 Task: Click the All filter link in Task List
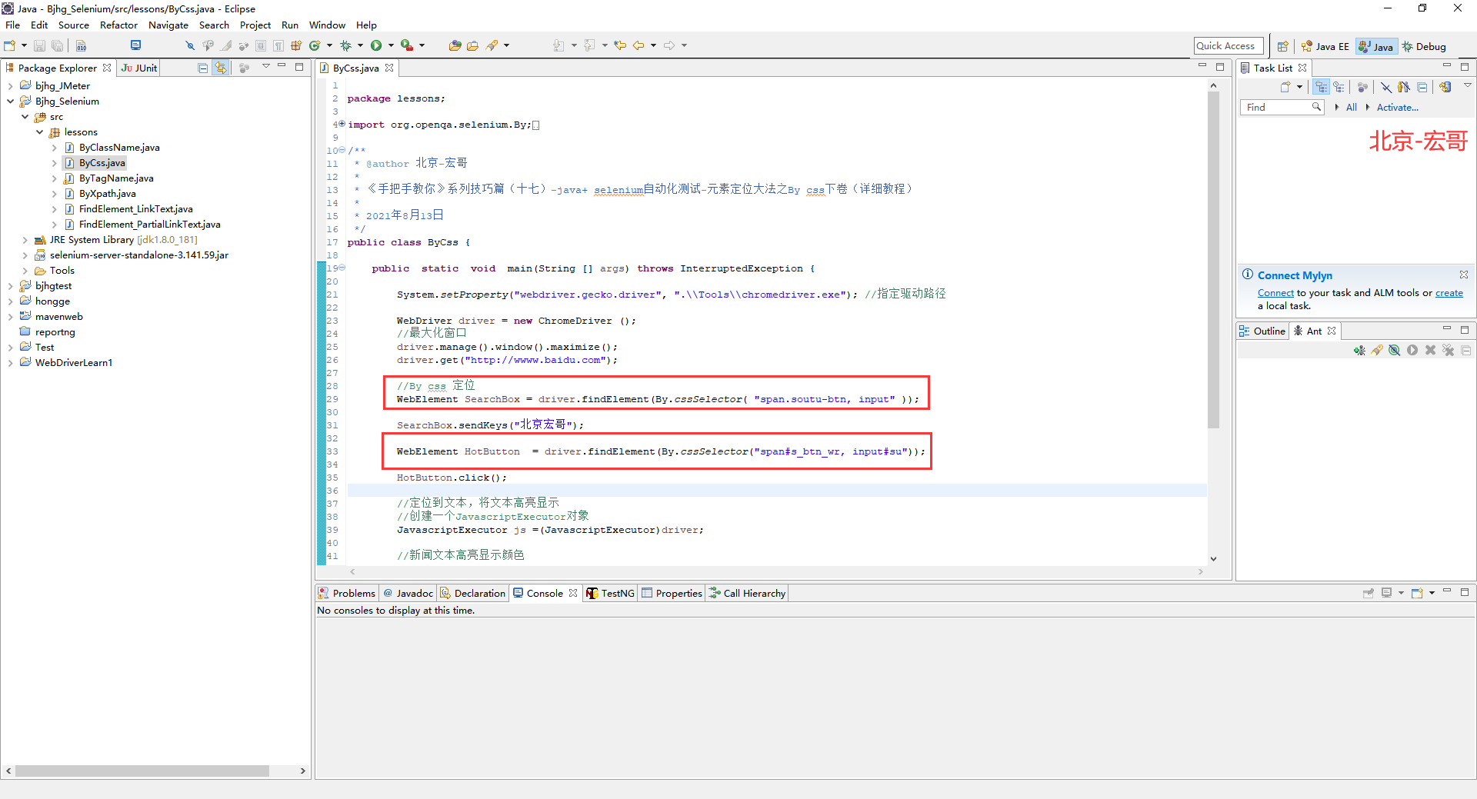[1352, 108]
